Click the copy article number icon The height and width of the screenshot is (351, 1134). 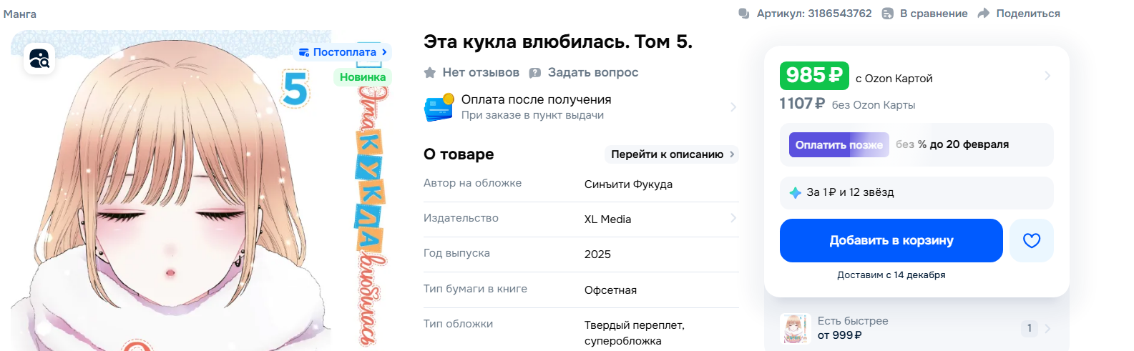click(x=744, y=14)
